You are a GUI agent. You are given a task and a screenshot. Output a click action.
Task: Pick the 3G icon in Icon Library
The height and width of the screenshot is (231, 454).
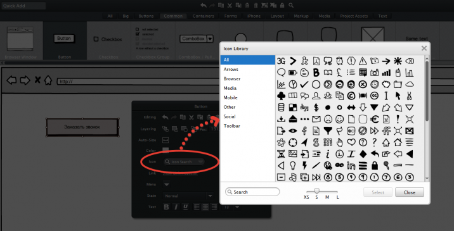pyautogui.click(x=281, y=61)
